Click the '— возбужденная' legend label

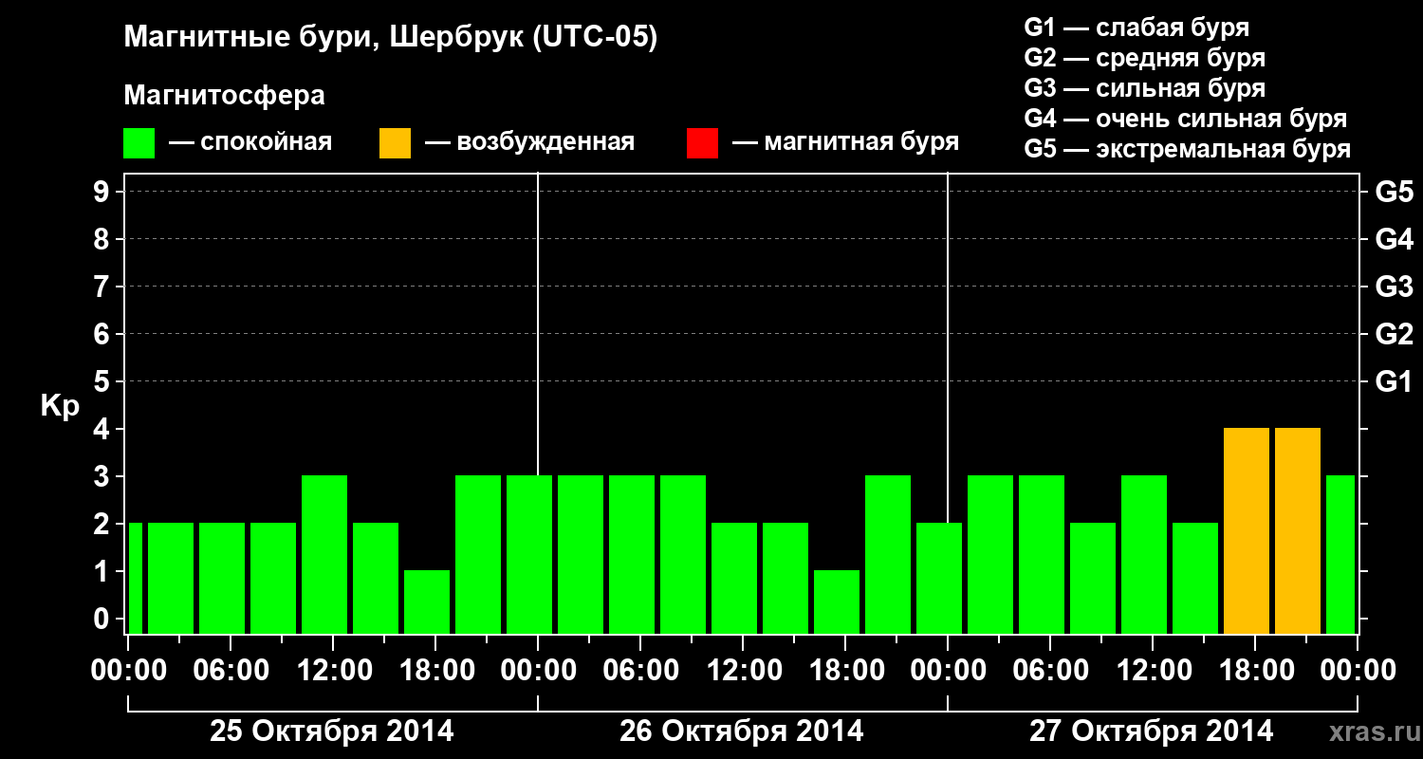coord(529,143)
